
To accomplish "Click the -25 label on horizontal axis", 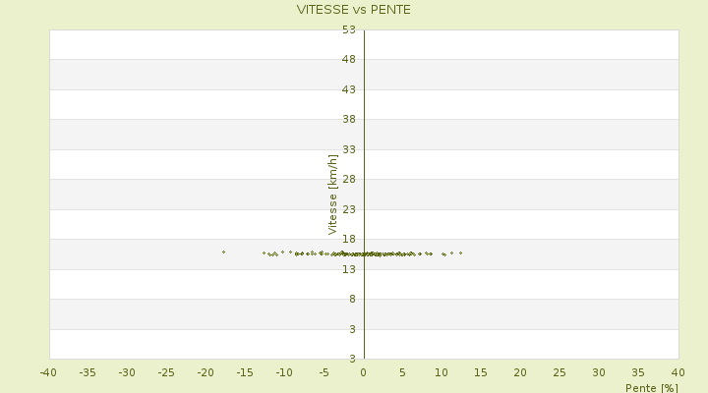I will 166,372.
